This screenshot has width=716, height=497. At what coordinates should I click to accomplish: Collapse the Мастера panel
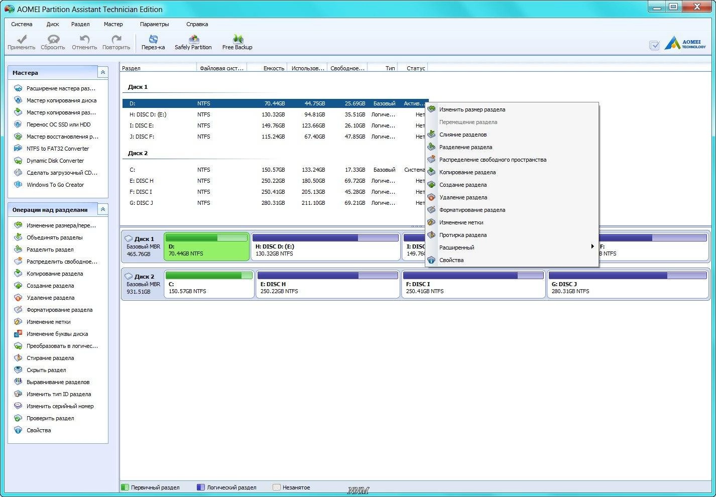click(103, 72)
